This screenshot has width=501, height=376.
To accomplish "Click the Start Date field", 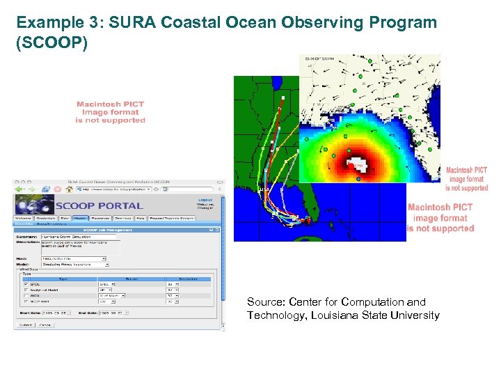I will 55,313.
